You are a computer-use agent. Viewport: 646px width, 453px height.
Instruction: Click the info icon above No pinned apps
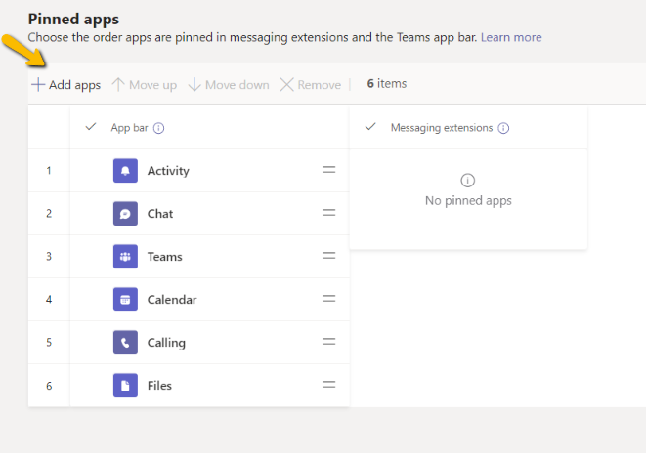click(x=467, y=181)
